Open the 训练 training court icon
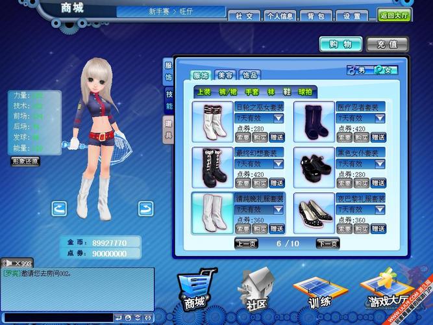Image resolution: width=433 pixels, height=325 pixels. pos(315,290)
